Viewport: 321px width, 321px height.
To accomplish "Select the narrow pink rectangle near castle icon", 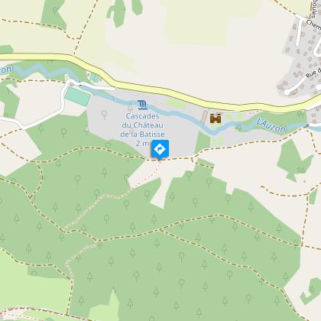I will [x=204, y=117].
